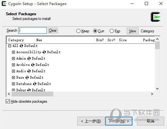Click the Package column header

148,40
